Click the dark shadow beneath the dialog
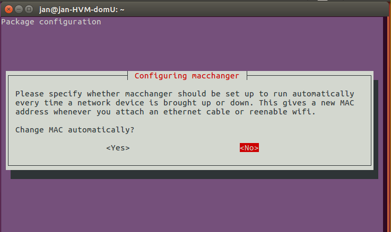Image resolution: width=391 pixels, height=232 pixels. (x=194, y=174)
